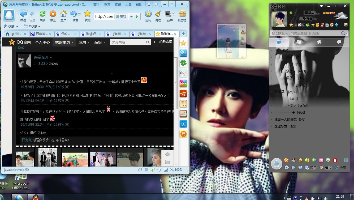The height and width of the screenshot is (200, 354).
Task: Click the browser page vertical scrollbar
Action: pos(175,83)
